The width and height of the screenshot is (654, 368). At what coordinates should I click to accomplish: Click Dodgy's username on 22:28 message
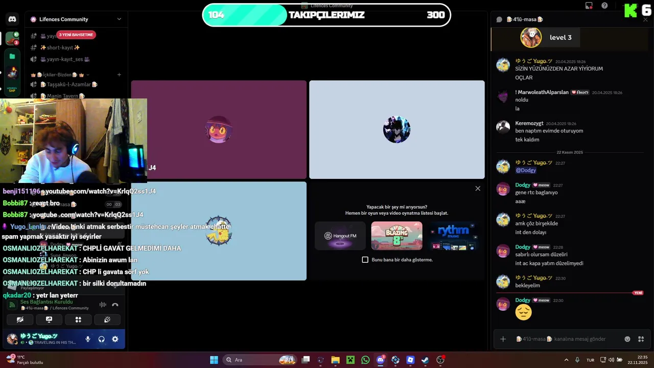[523, 247]
